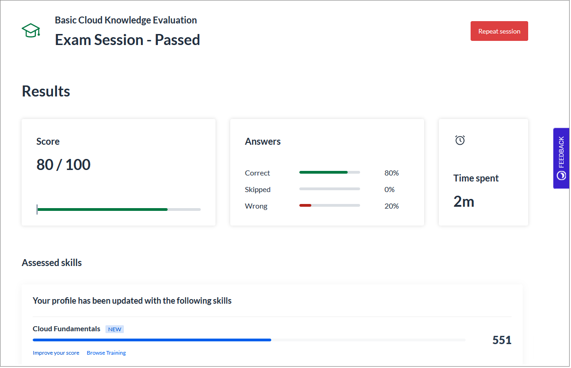Click the 0% skipped percentage
The image size is (571, 368).
pos(390,189)
